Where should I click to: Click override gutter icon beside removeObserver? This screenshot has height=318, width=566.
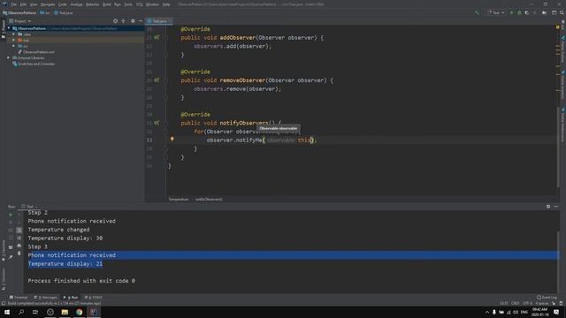[x=157, y=80]
